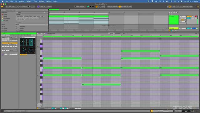Toggle the yellow computer MIDI keyboard icon
This screenshot has height=113, width=200.
point(170,7)
